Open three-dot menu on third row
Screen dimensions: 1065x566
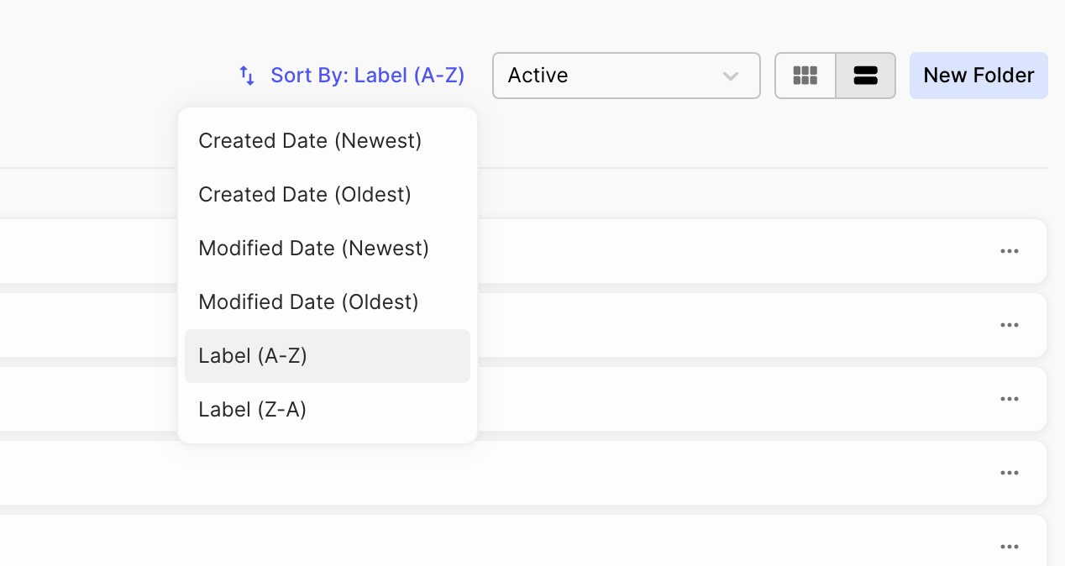pos(1009,399)
